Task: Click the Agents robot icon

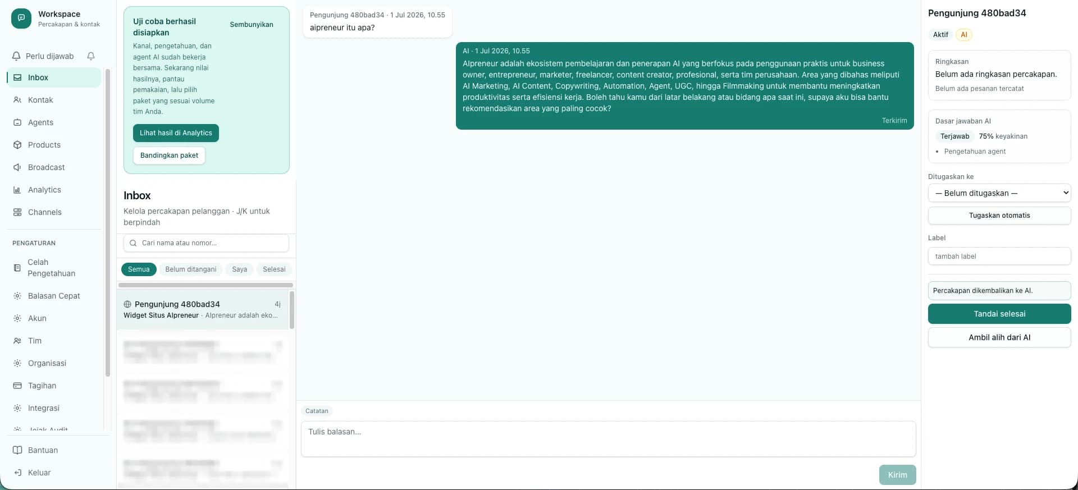Action: click(x=17, y=122)
